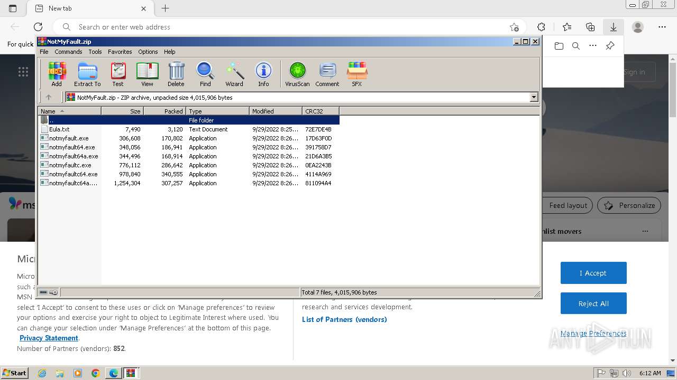Open Edge Collections icon
677x380 pixels.
[x=590, y=27]
